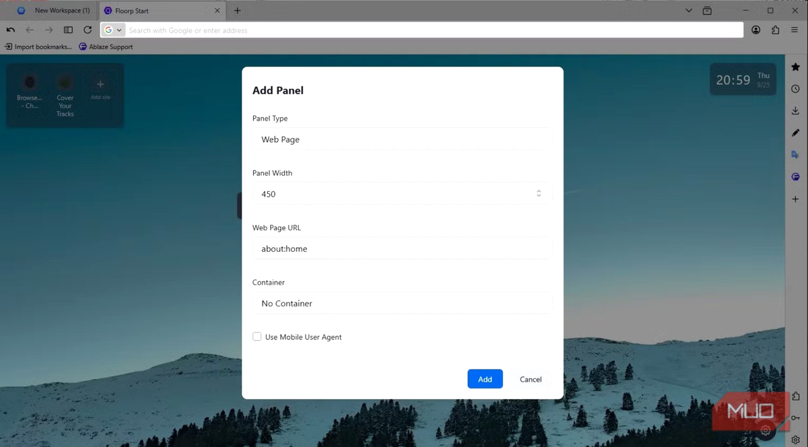This screenshot has width=808, height=447.
Task: Open the Bookmarks star panel in sidebar
Action: pos(795,67)
